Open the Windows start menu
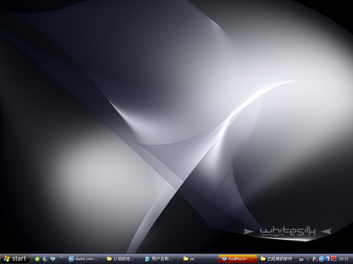Viewport: 353px width, 264px height. [16, 259]
